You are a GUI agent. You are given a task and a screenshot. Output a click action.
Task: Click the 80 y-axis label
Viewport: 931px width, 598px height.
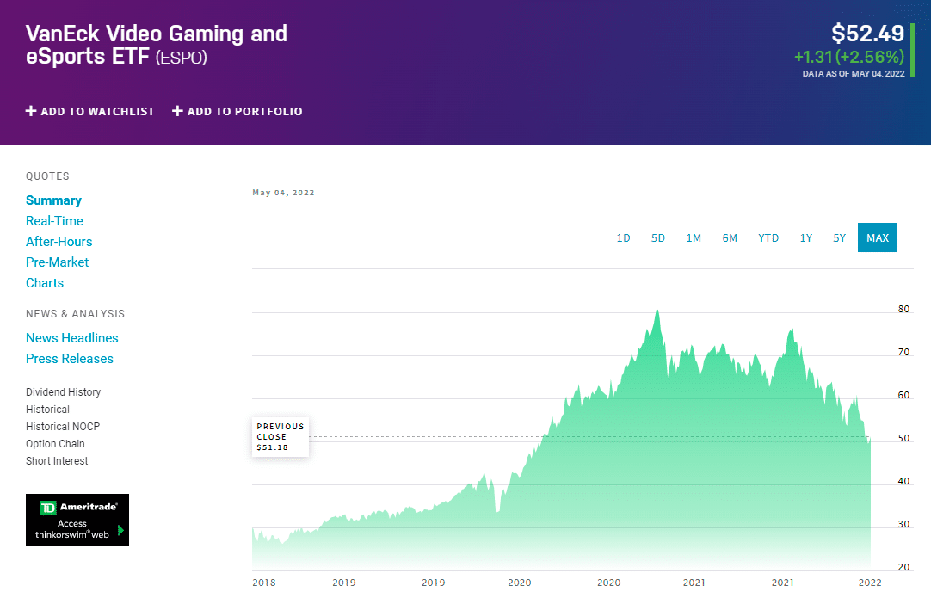[x=903, y=309]
